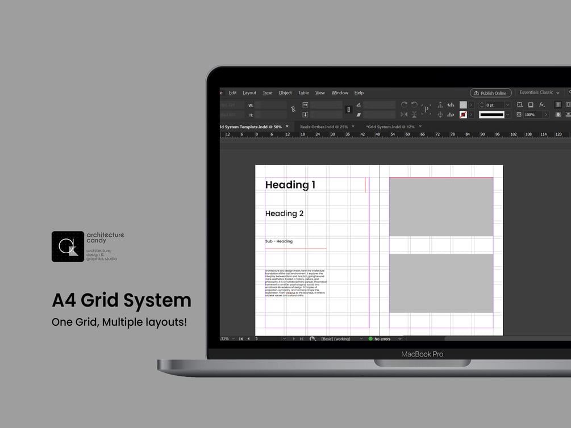Switch to *Grid System.indd @ 12% tab
571x428 pixels.
[390, 127]
